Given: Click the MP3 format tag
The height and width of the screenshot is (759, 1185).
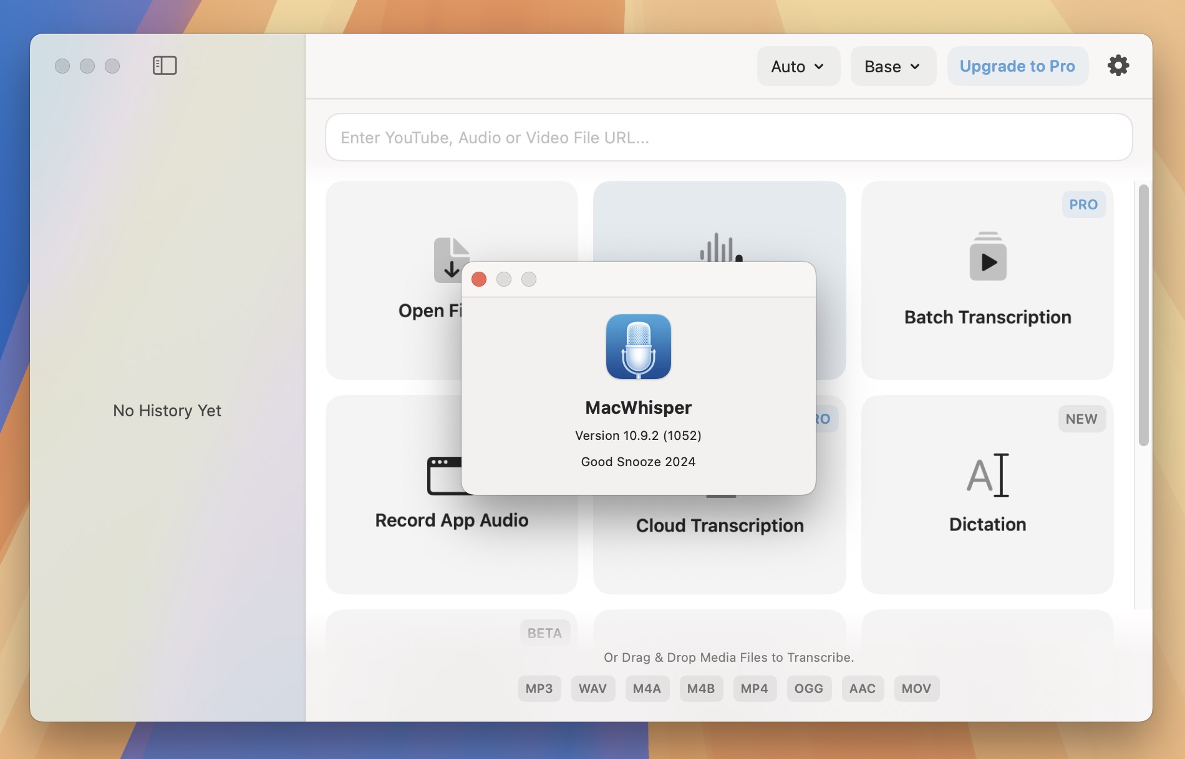Looking at the screenshot, I should 539,689.
